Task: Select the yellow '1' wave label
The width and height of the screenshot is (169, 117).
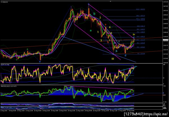Action: coord(98,32)
